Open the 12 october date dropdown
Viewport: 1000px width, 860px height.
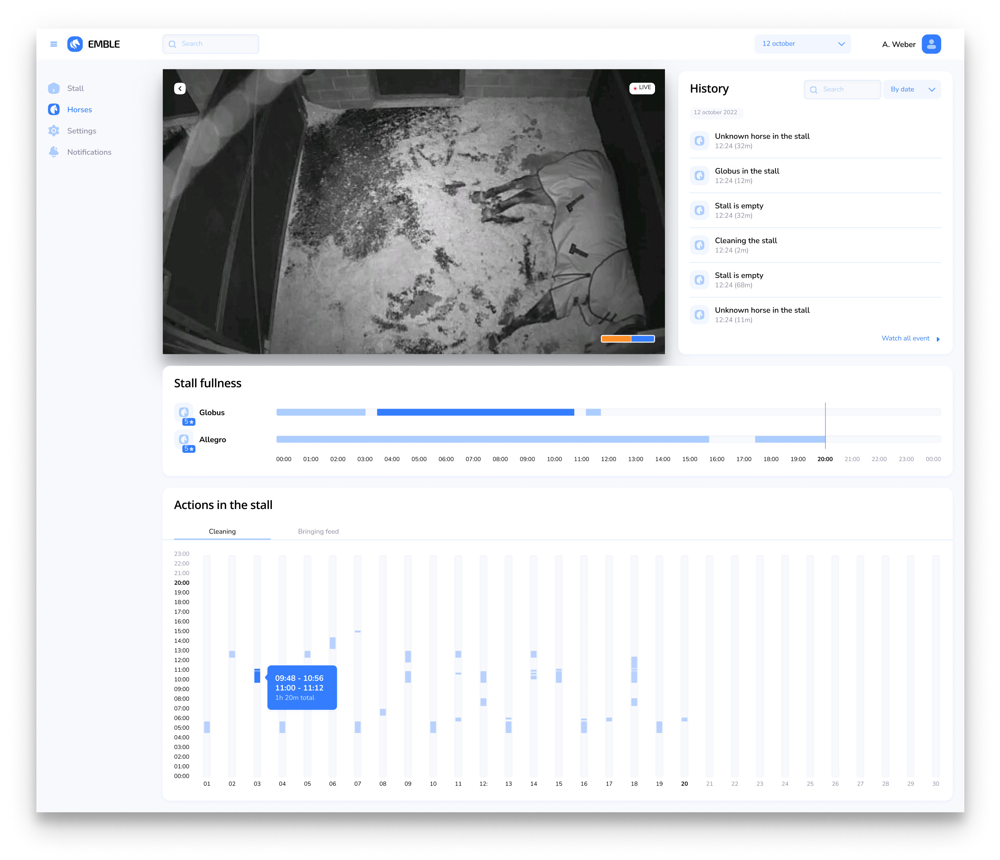[802, 44]
